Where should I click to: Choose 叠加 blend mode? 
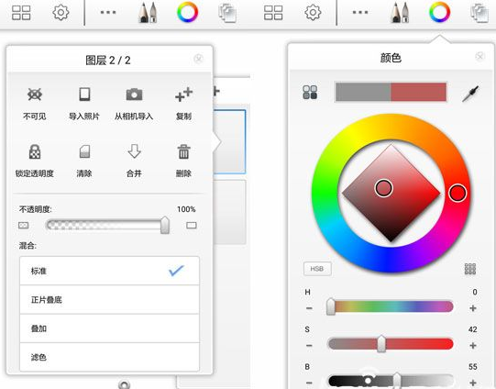tap(109, 328)
